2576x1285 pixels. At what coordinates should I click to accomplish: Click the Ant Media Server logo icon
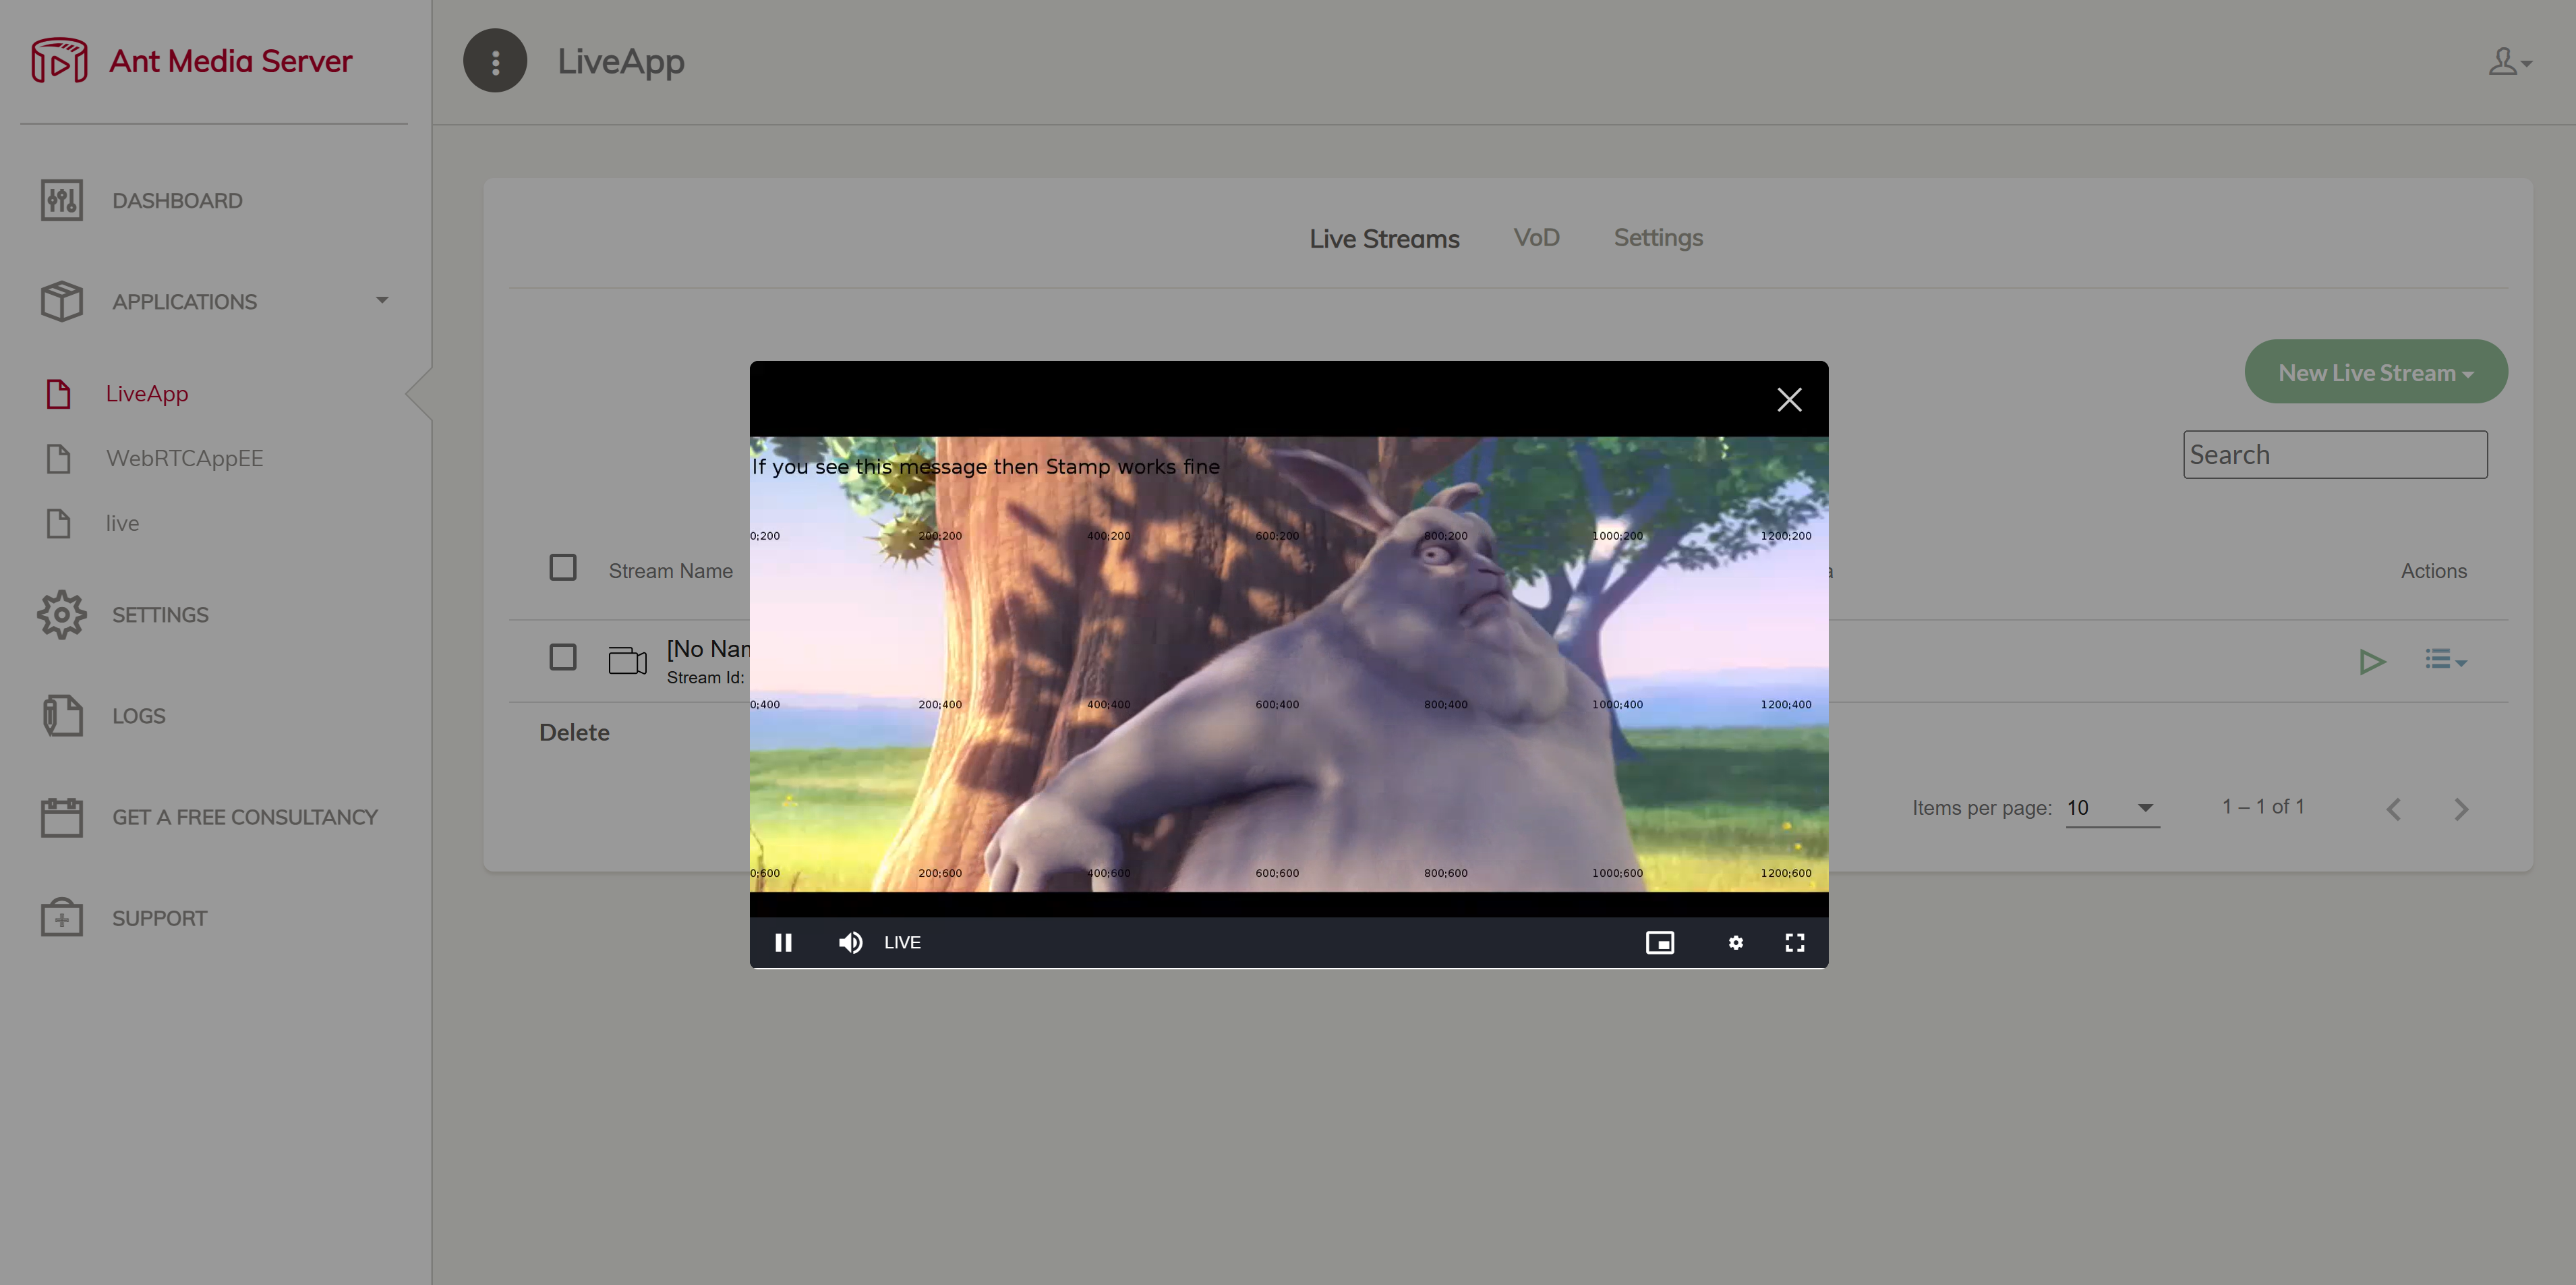tap(59, 60)
